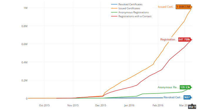The image size is (214, 111).
Task: Click the Feb 2016 axis label
Action: 158,105
